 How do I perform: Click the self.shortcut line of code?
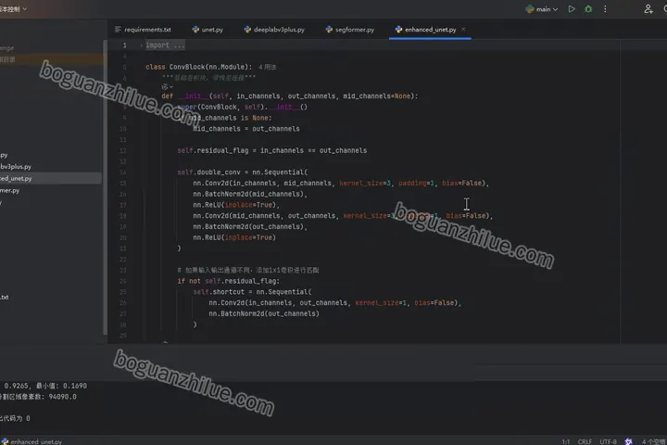click(x=252, y=292)
